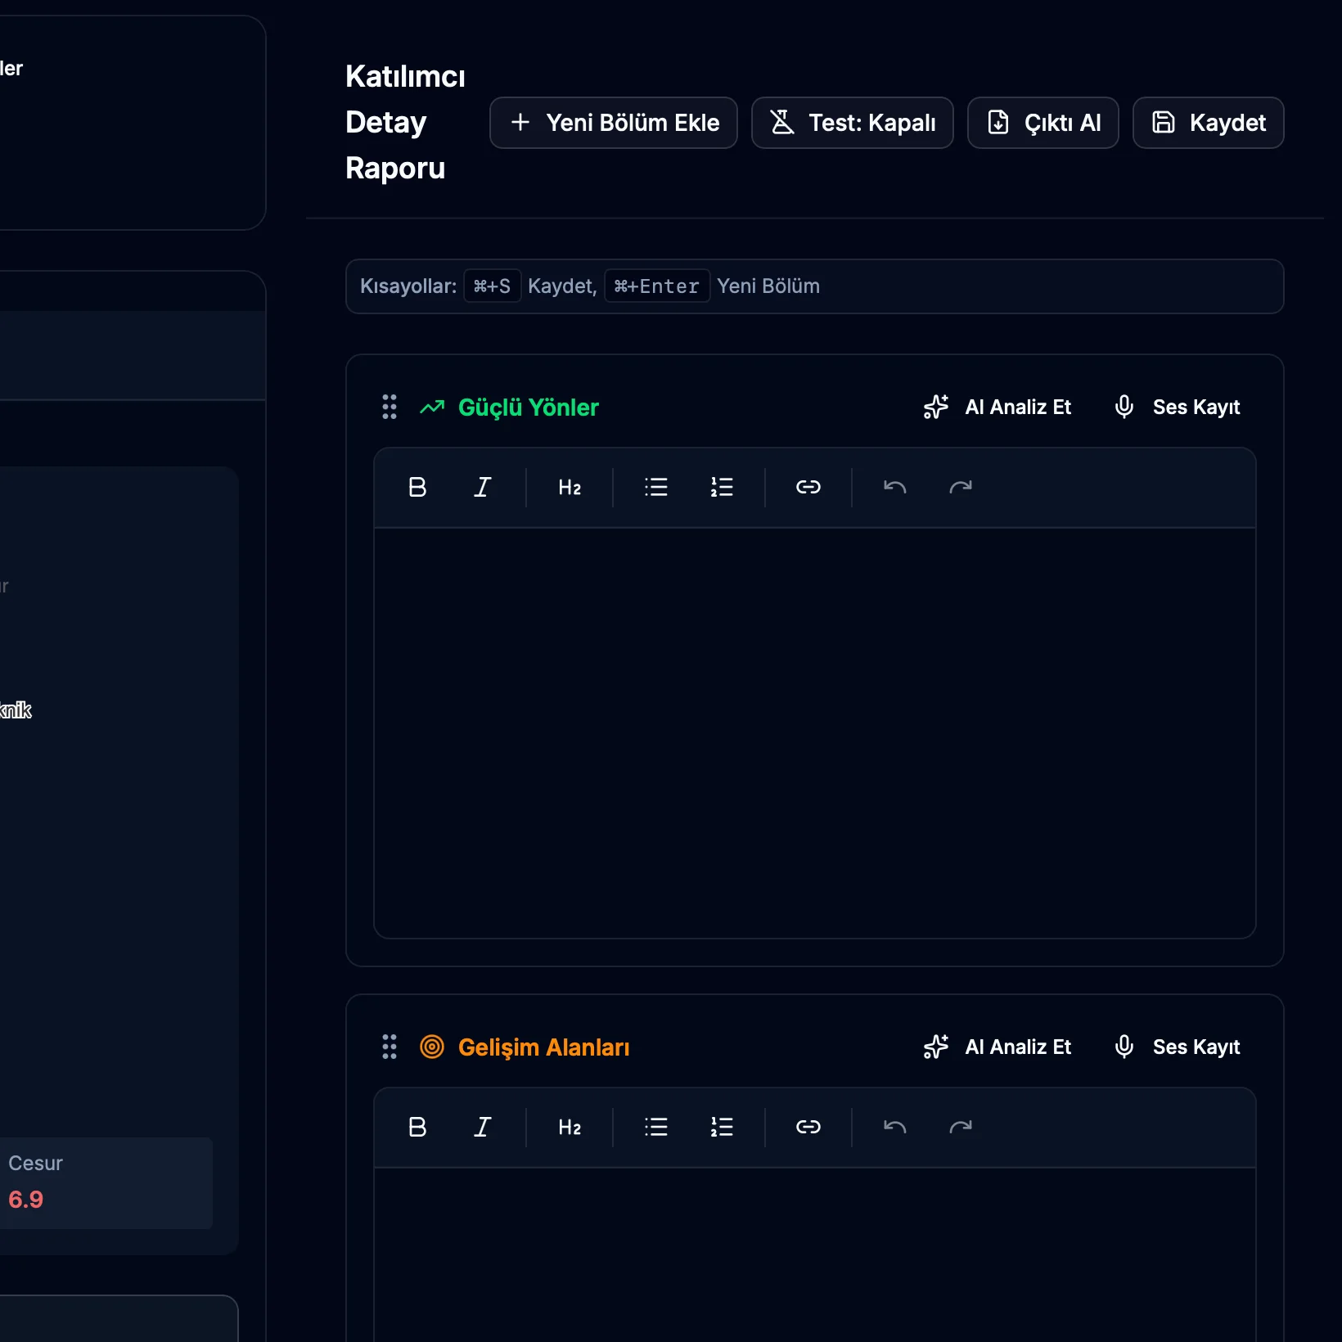Undo last edit in Güçlü Yönler editor

pos(894,488)
